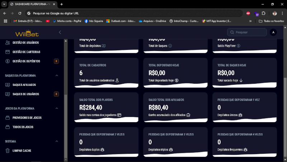Open Saques de Usuários page
This screenshot has width=287, height=162.
click(x=25, y=94)
